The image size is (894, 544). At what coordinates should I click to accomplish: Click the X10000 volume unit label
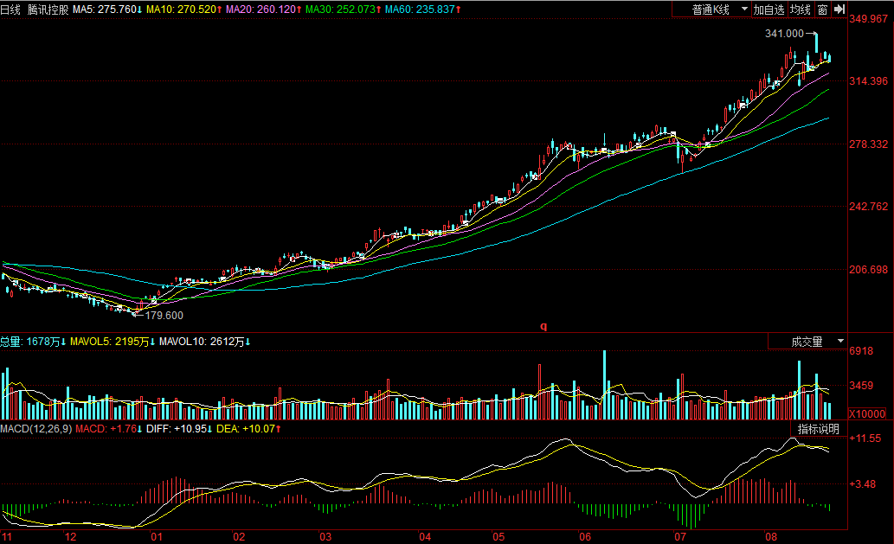coord(867,414)
